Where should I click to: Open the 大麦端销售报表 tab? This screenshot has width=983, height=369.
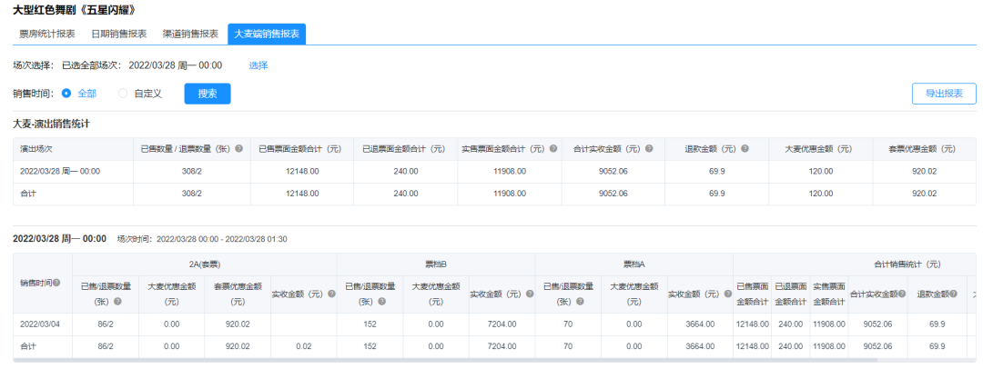pyautogui.click(x=267, y=34)
